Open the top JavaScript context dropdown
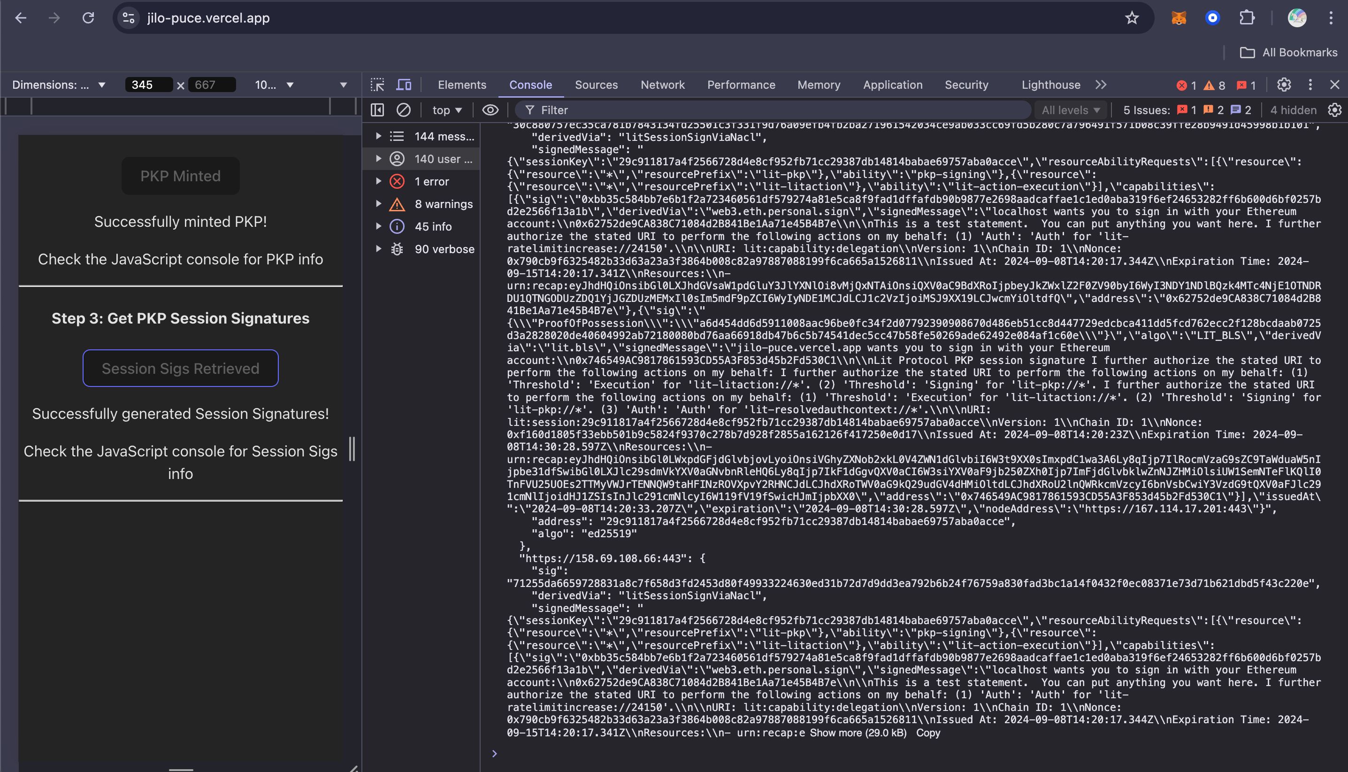1348x772 pixels. (x=447, y=110)
